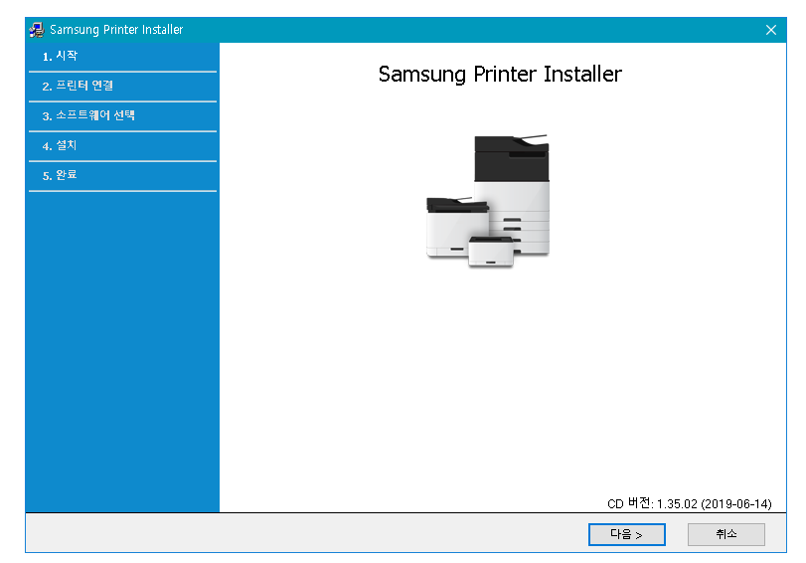This screenshot has width=806, height=563.
Task: Click the printers illustration image
Action: click(x=488, y=201)
